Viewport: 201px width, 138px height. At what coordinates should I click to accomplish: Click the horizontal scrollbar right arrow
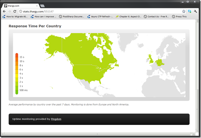(194, 134)
